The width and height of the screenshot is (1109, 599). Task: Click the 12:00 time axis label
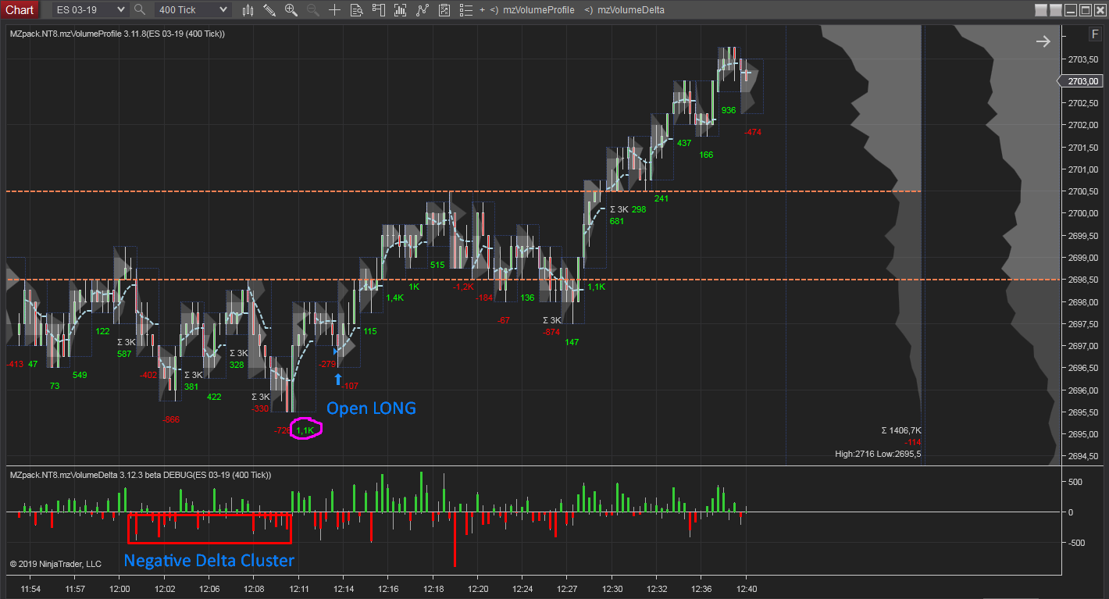point(120,589)
